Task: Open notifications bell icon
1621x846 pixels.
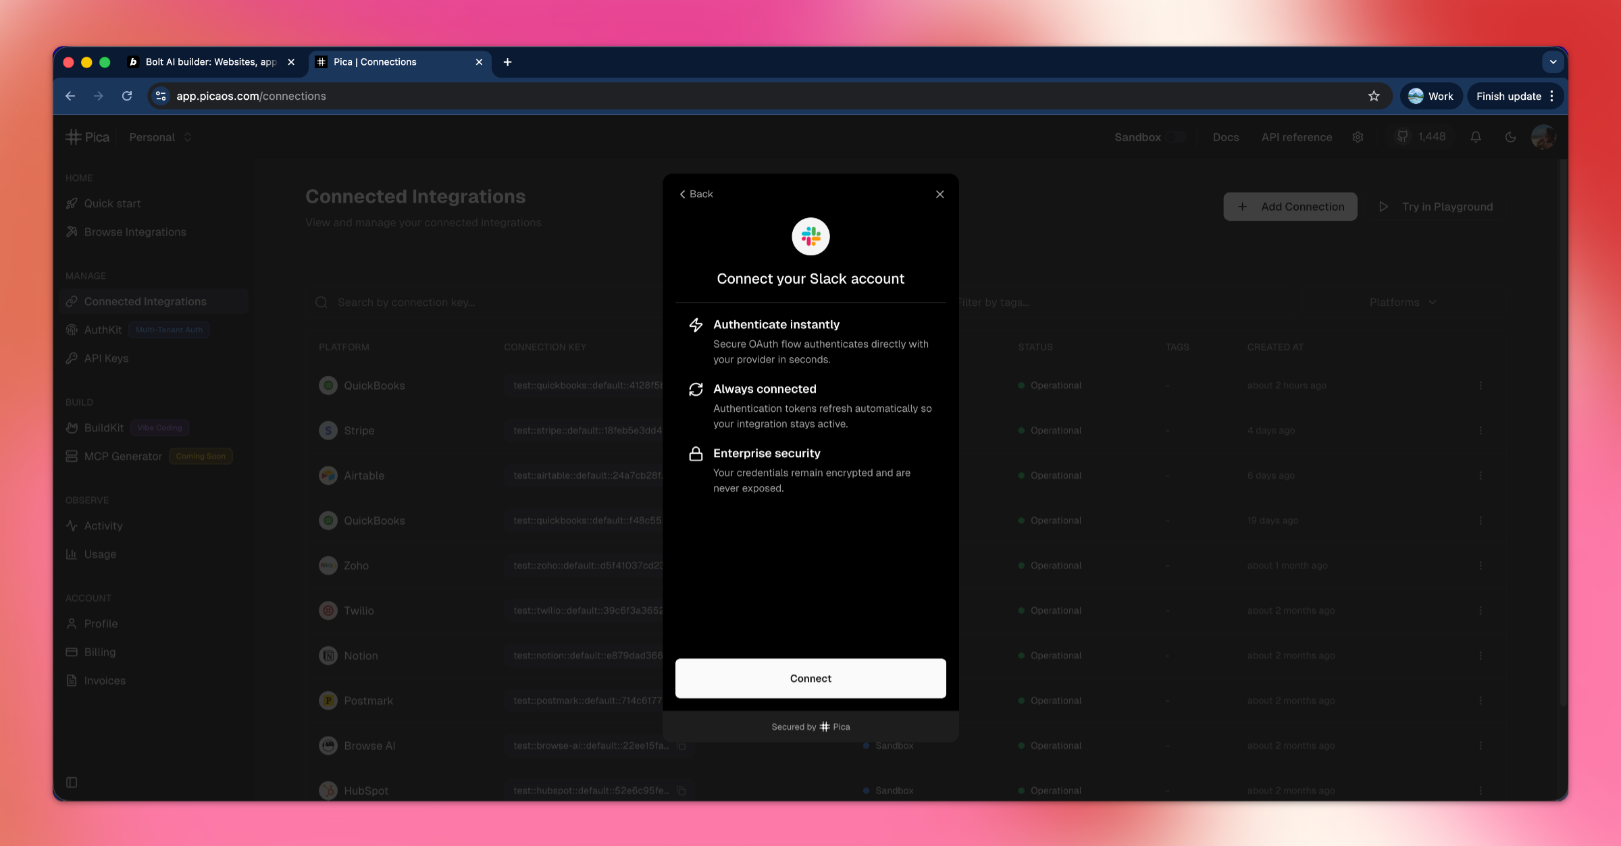Action: [1476, 137]
